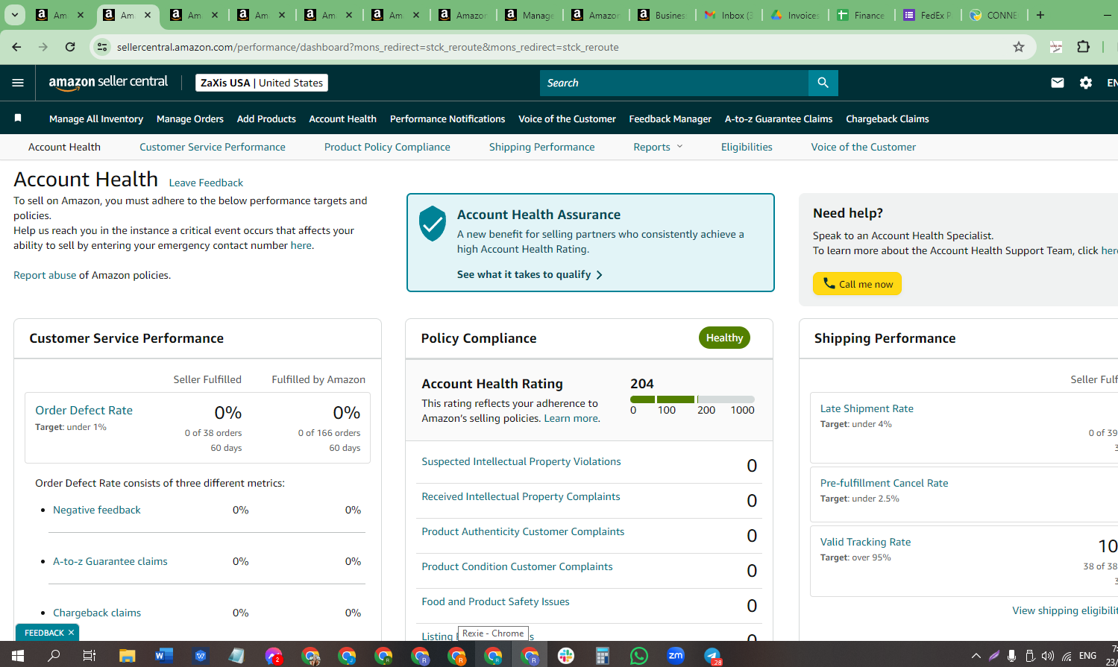Open Chargeback Claims menu item
Viewport: 1118px width, 667px height.
click(888, 118)
